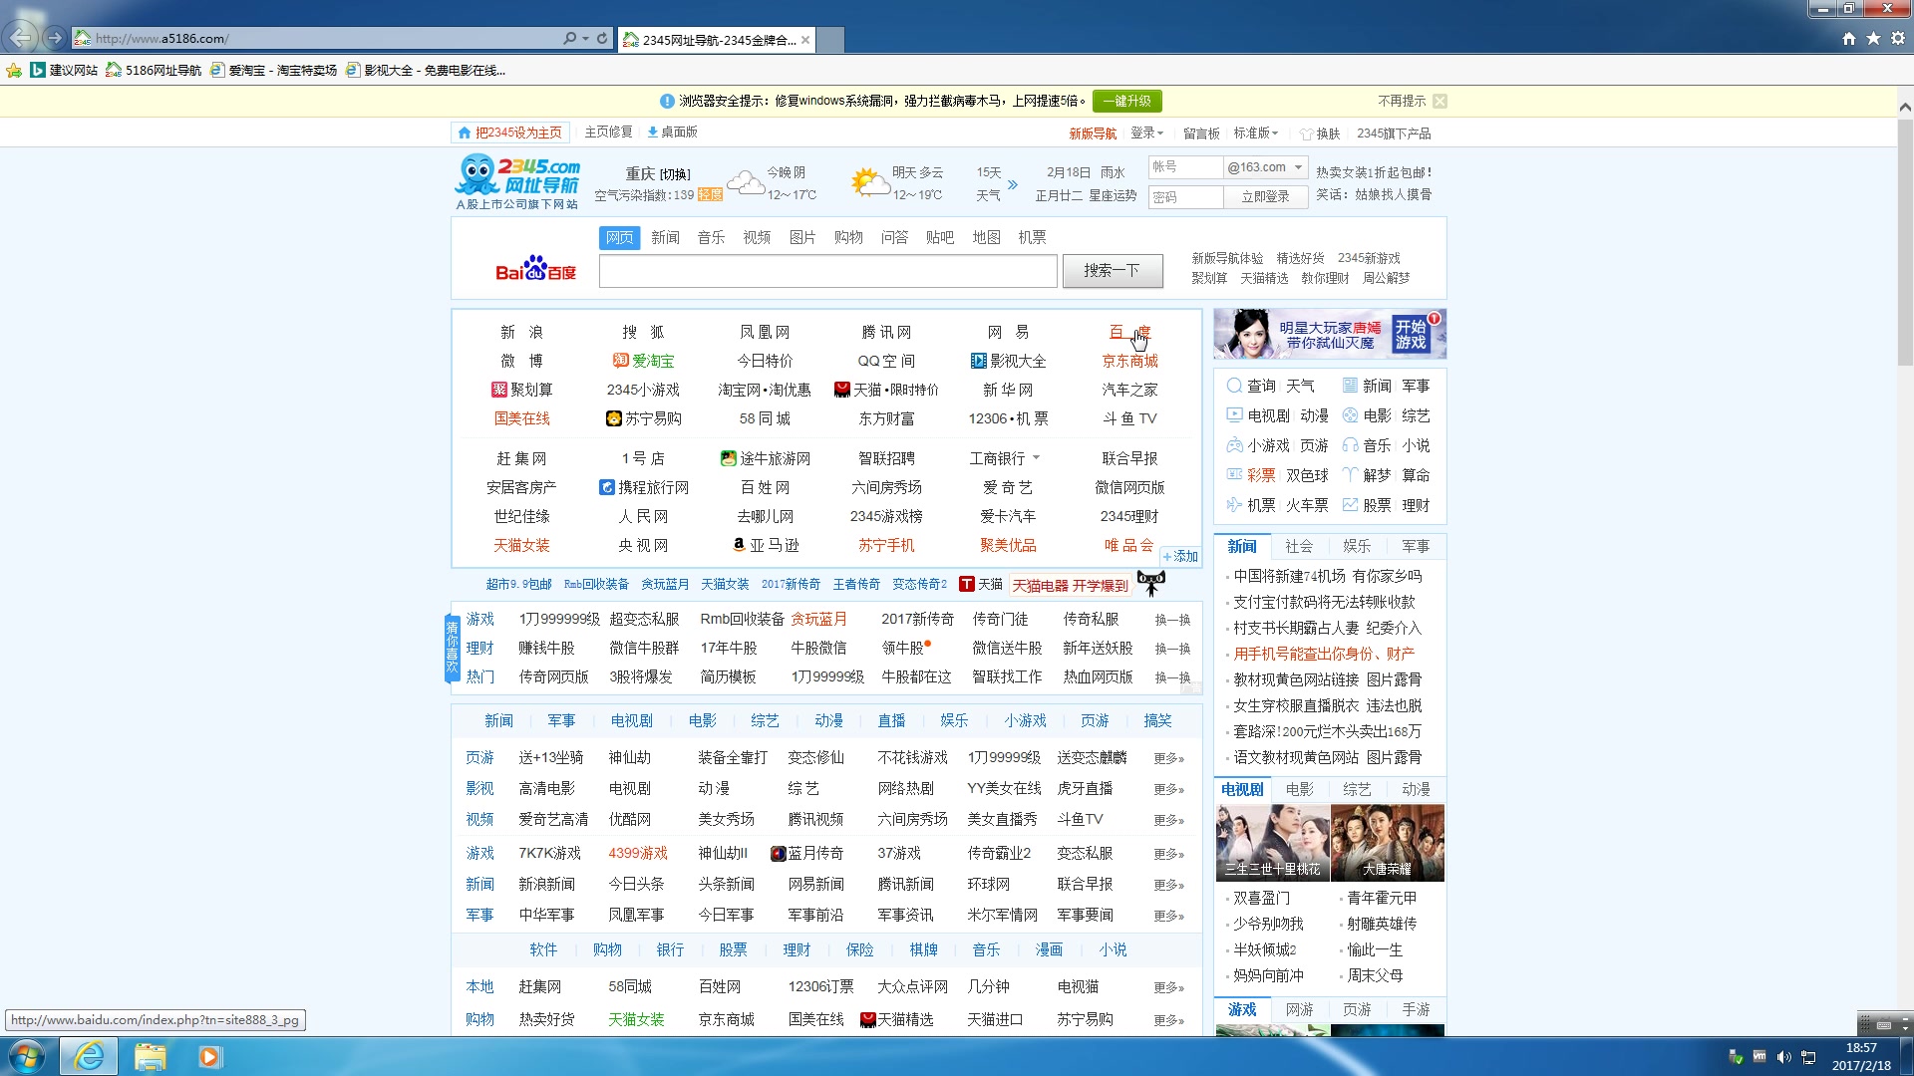
Task: Click the 不再提示 link
Action: pyautogui.click(x=1402, y=101)
